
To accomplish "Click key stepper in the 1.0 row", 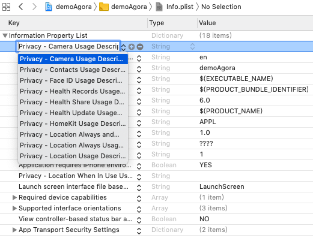I will click(139, 134).
